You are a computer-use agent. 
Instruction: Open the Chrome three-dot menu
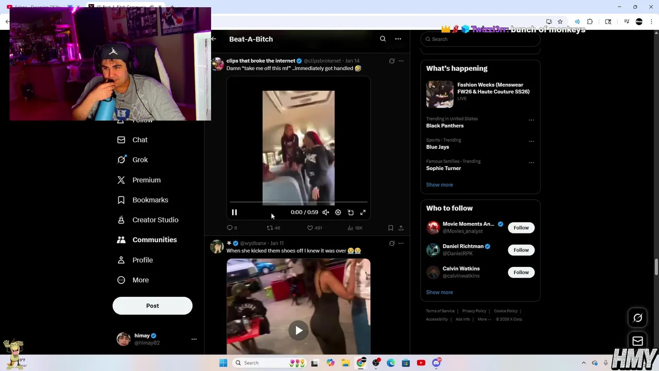coord(651,22)
